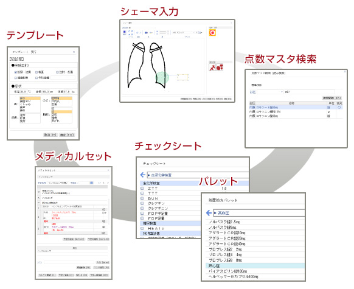Click the search text field in 点数マスタ検索

[x=310, y=92]
